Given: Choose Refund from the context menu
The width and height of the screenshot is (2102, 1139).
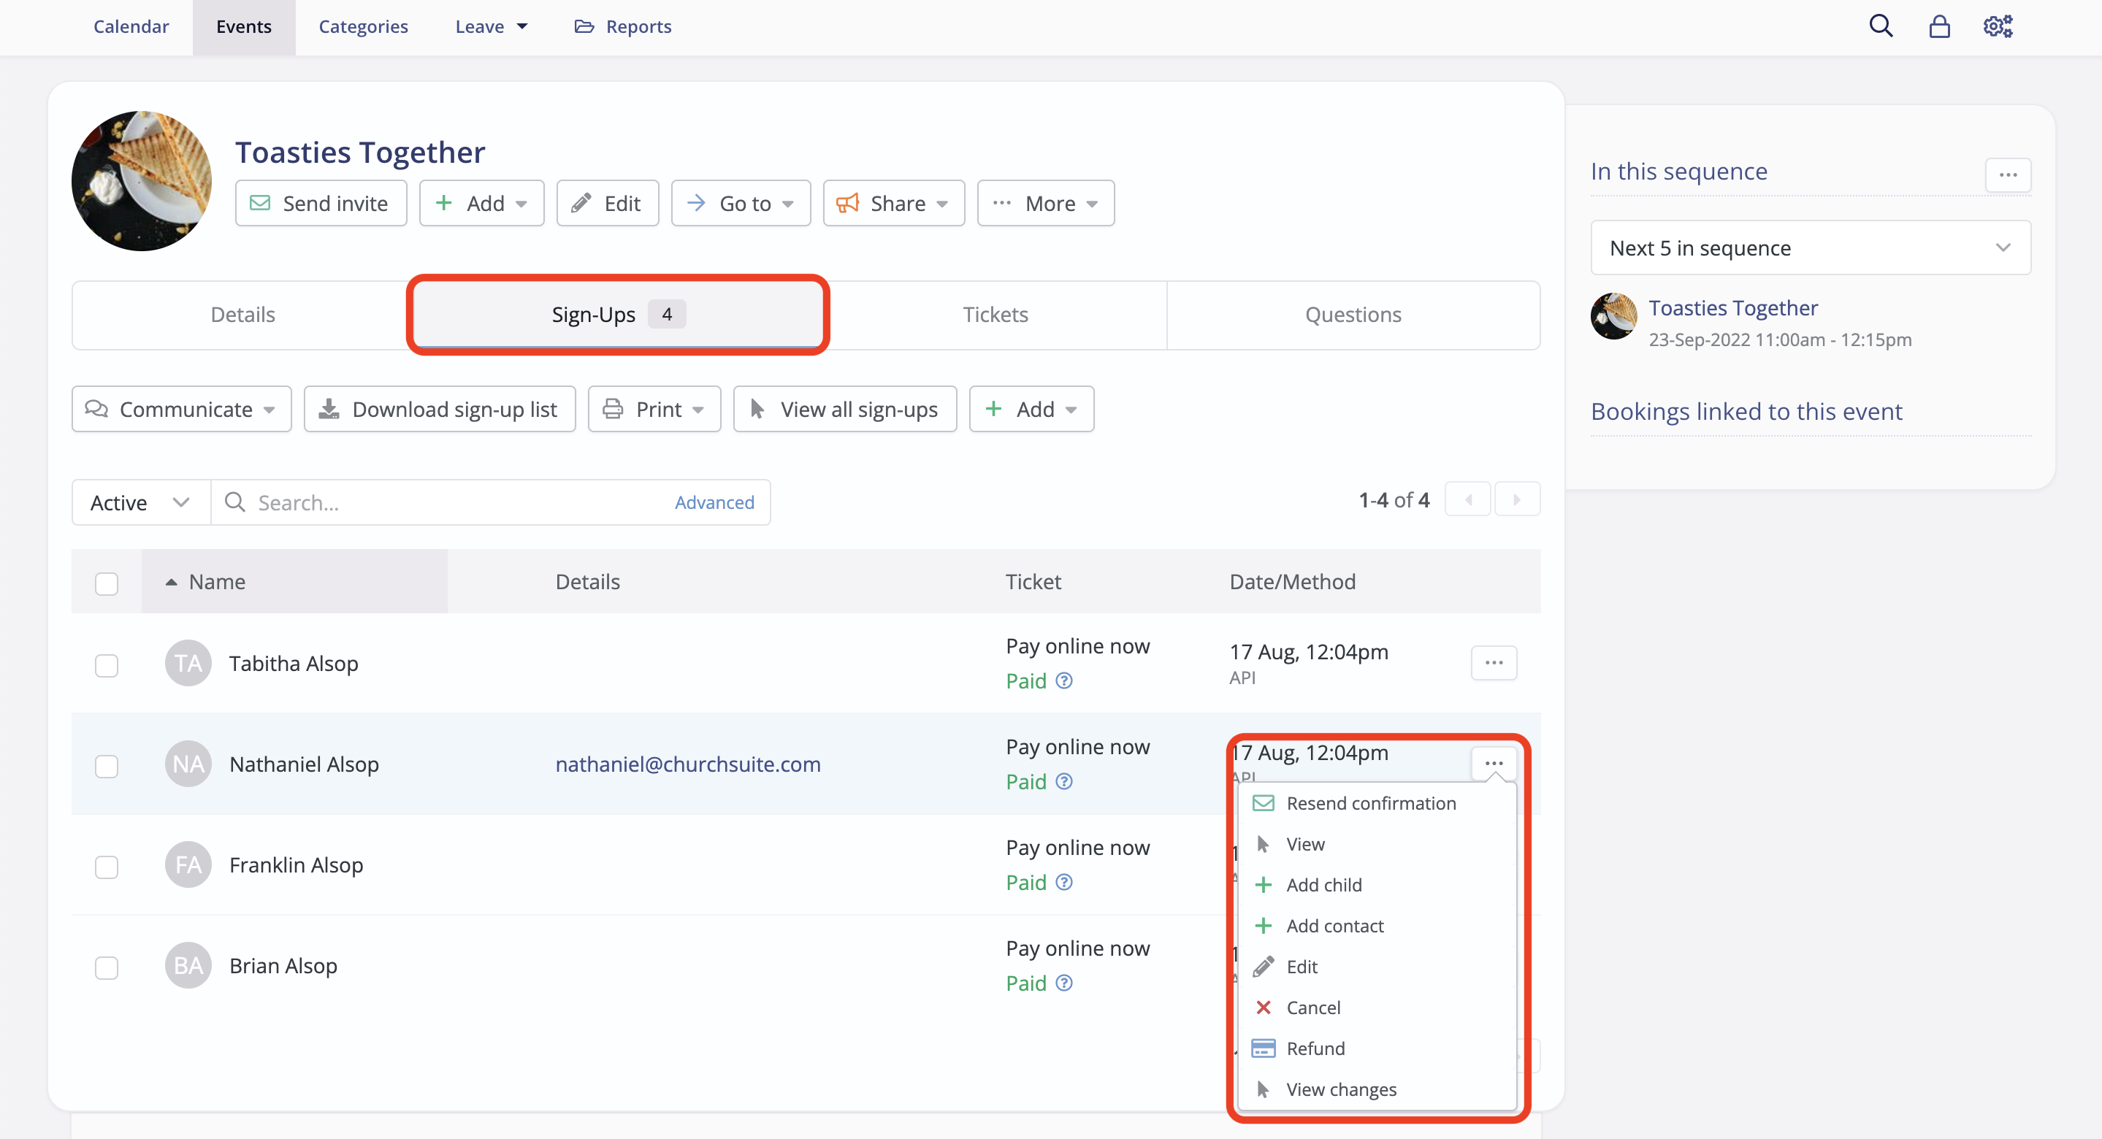Looking at the screenshot, I should click(x=1315, y=1048).
